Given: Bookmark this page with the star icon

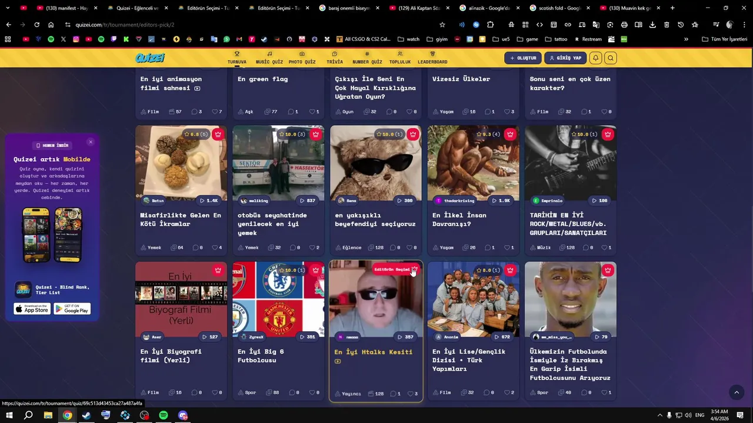Looking at the screenshot, I should click(x=442, y=25).
